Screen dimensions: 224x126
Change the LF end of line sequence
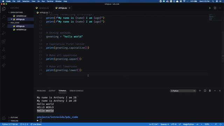point(180,124)
